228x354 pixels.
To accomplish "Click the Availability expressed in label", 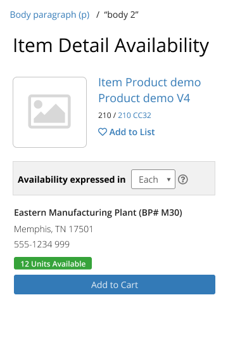I will coord(72,180).
